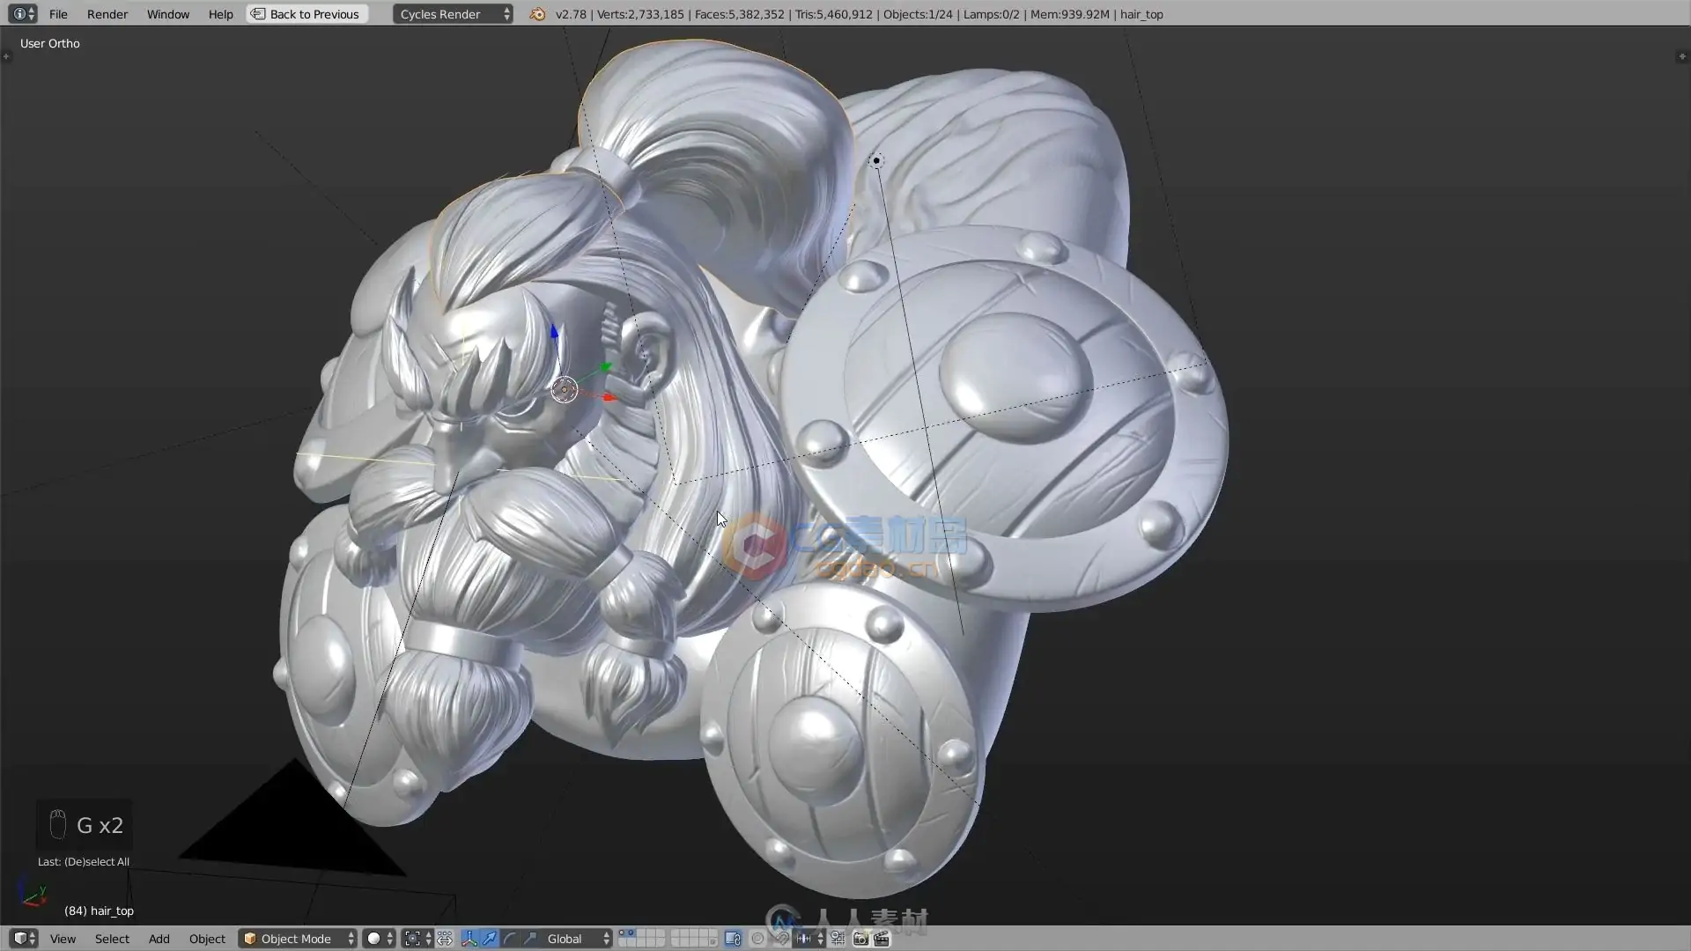This screenshot has width=1691, height=951.
Task: Select the second scene layer button
Action: click(631, 933)
